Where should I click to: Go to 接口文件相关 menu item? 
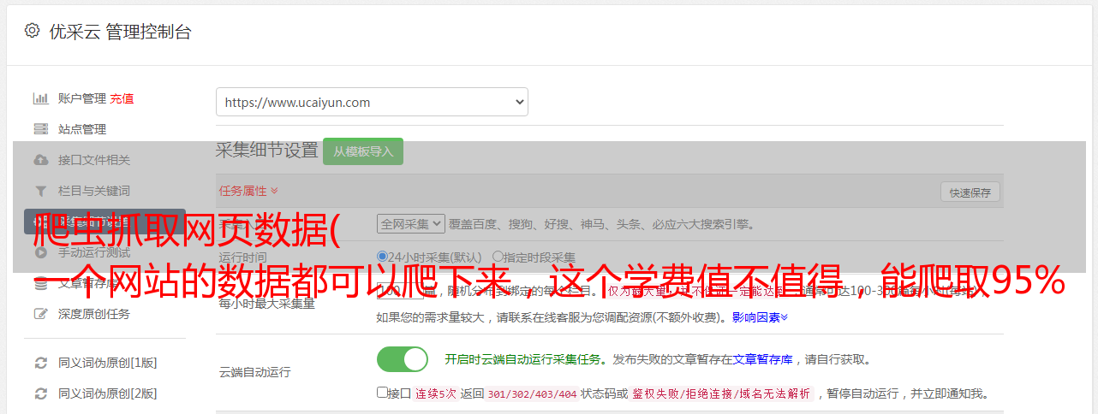click(x=94, y=160)
